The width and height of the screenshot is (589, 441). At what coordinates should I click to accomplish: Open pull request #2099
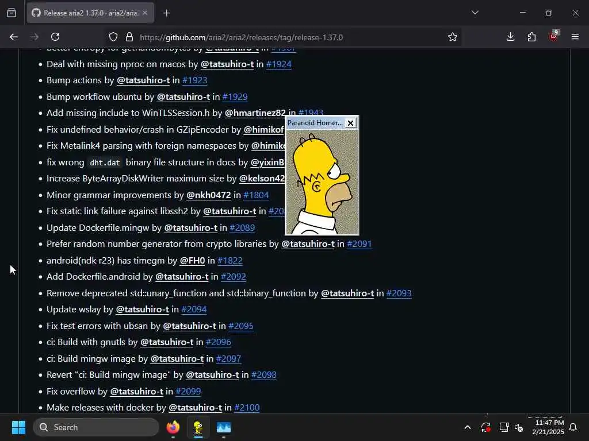click(x=188, y=391)
